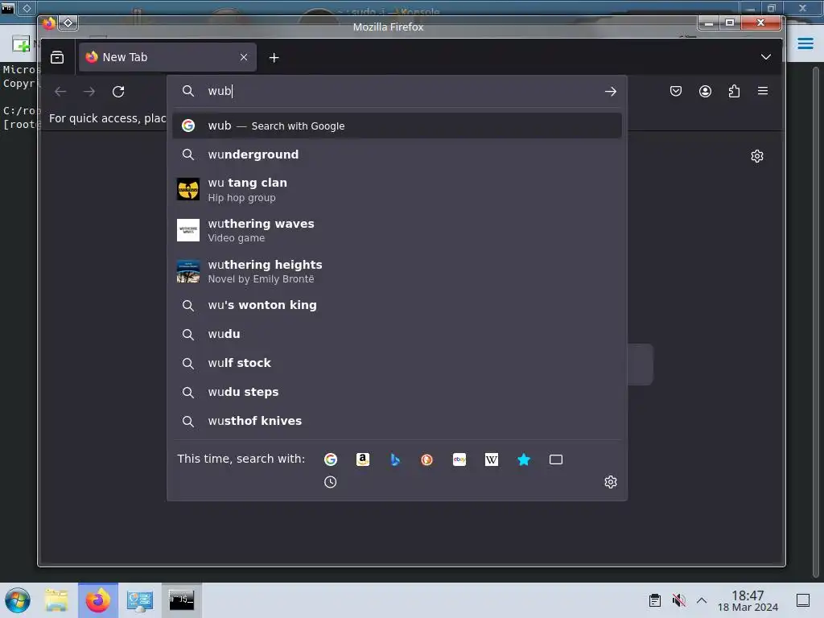Viewport: 824px width, 618px height.
Task: Open search settings gear in the dropdown
Action: coord(610,482)
